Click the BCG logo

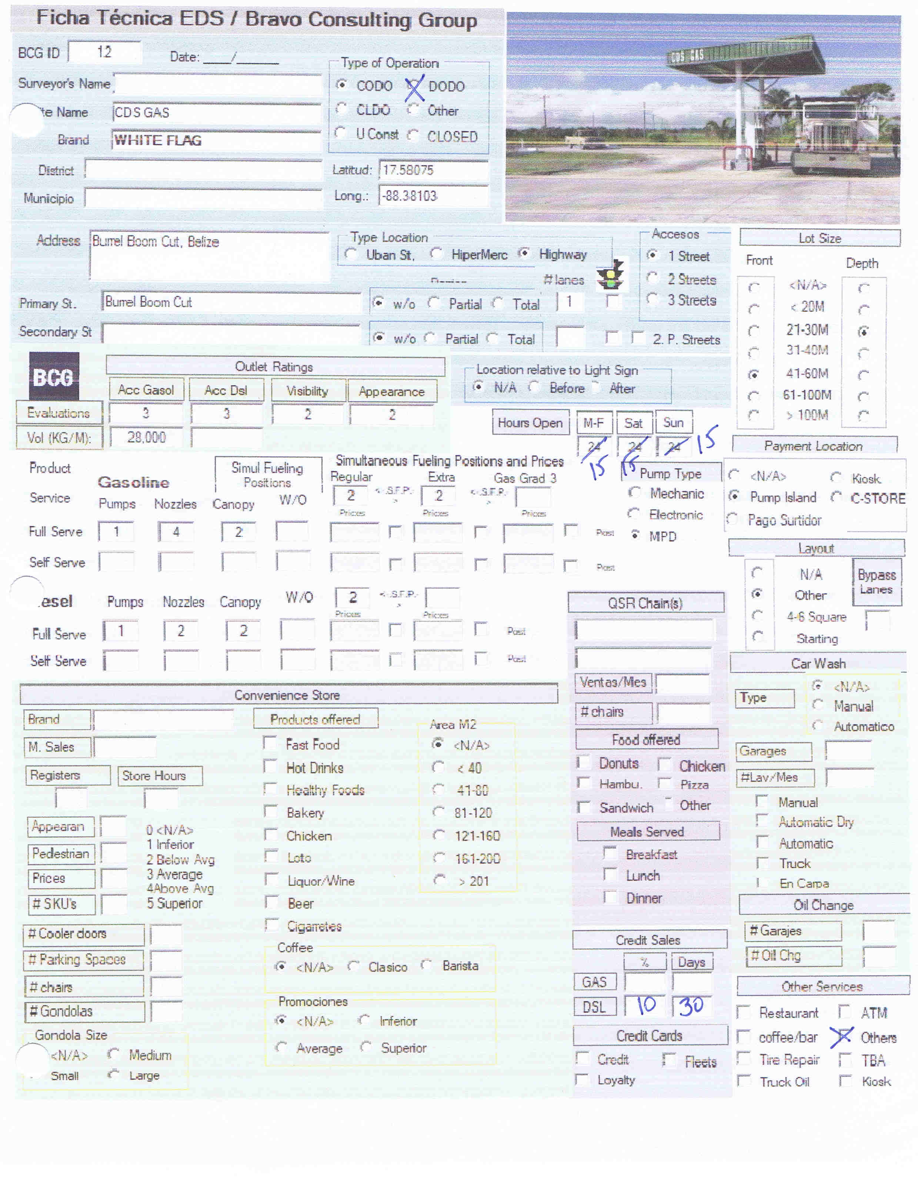pos(54,376)
